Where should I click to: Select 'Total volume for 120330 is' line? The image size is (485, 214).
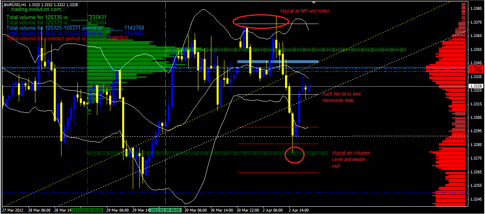tap(57, 17)
